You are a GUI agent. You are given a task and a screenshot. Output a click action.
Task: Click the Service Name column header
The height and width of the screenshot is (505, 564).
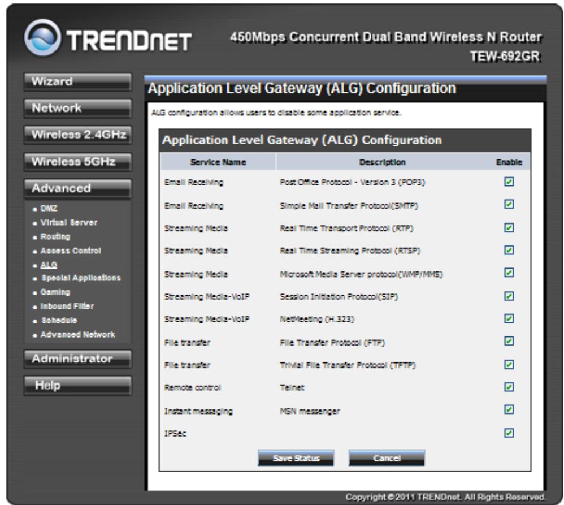(218, 162)
